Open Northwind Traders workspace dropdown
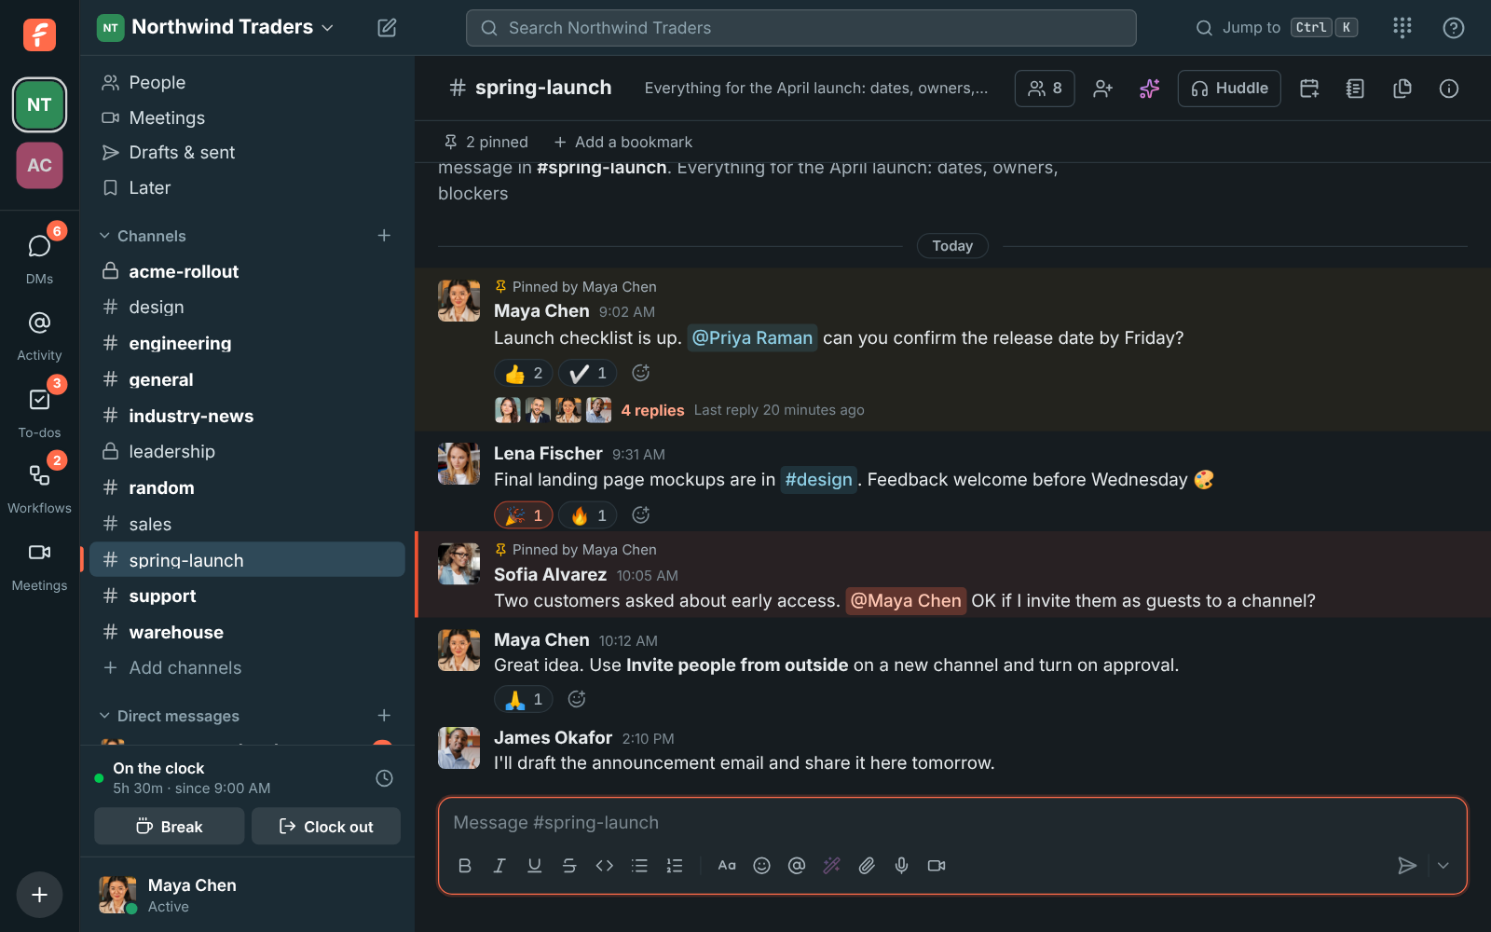The height and width of the screenshot is (932, 1491). point(215,27)
